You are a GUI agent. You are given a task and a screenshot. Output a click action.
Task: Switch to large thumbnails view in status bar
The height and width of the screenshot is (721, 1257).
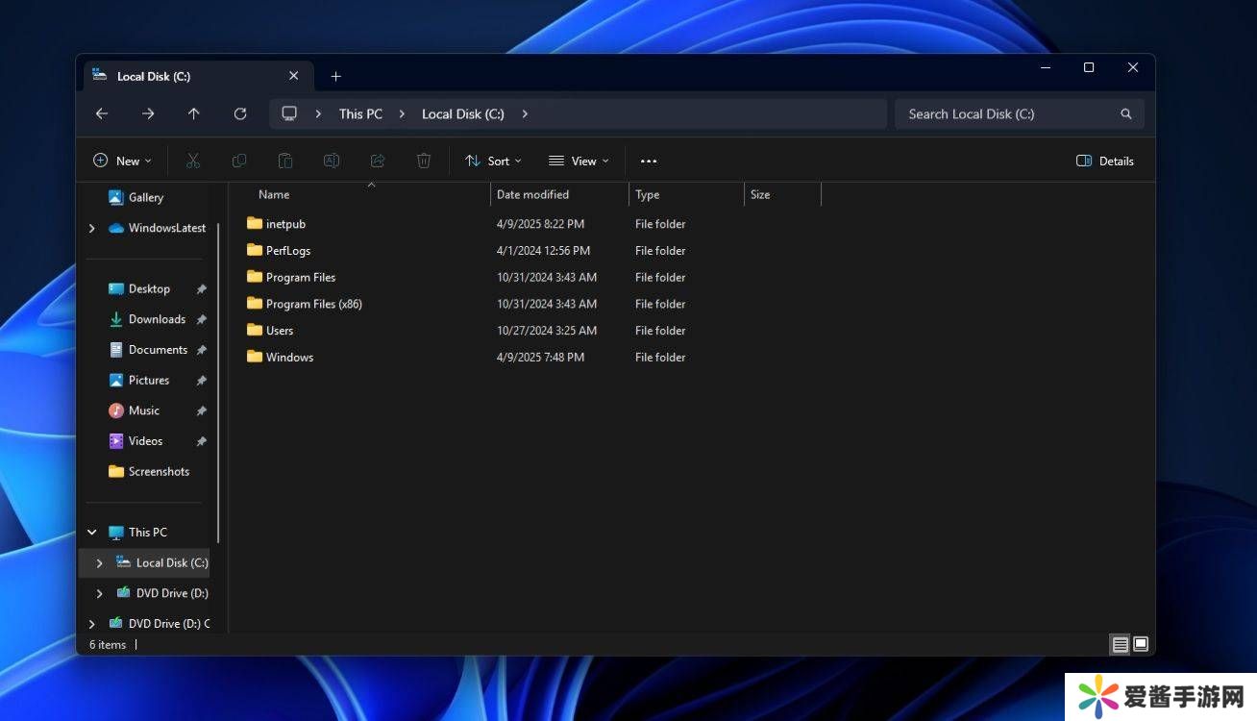point(1141,644)
